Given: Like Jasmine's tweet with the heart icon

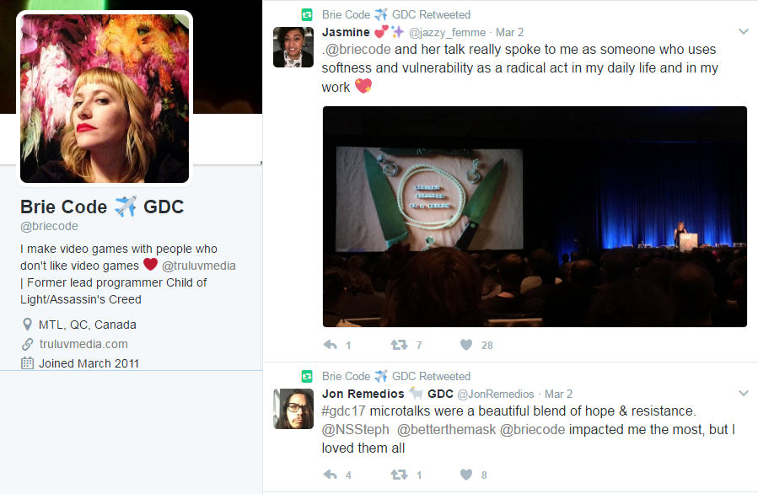Looking at the screenshot, I should 466,345.
